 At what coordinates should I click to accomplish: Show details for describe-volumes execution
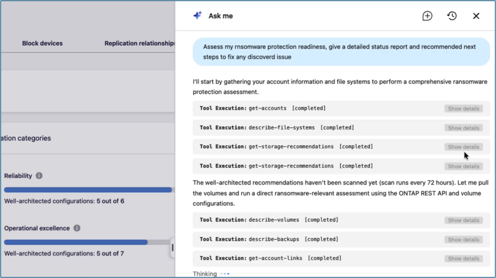point(463,220)
